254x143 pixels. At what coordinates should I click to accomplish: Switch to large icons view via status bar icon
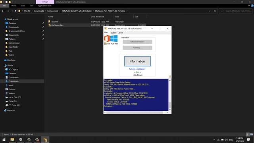251,134
